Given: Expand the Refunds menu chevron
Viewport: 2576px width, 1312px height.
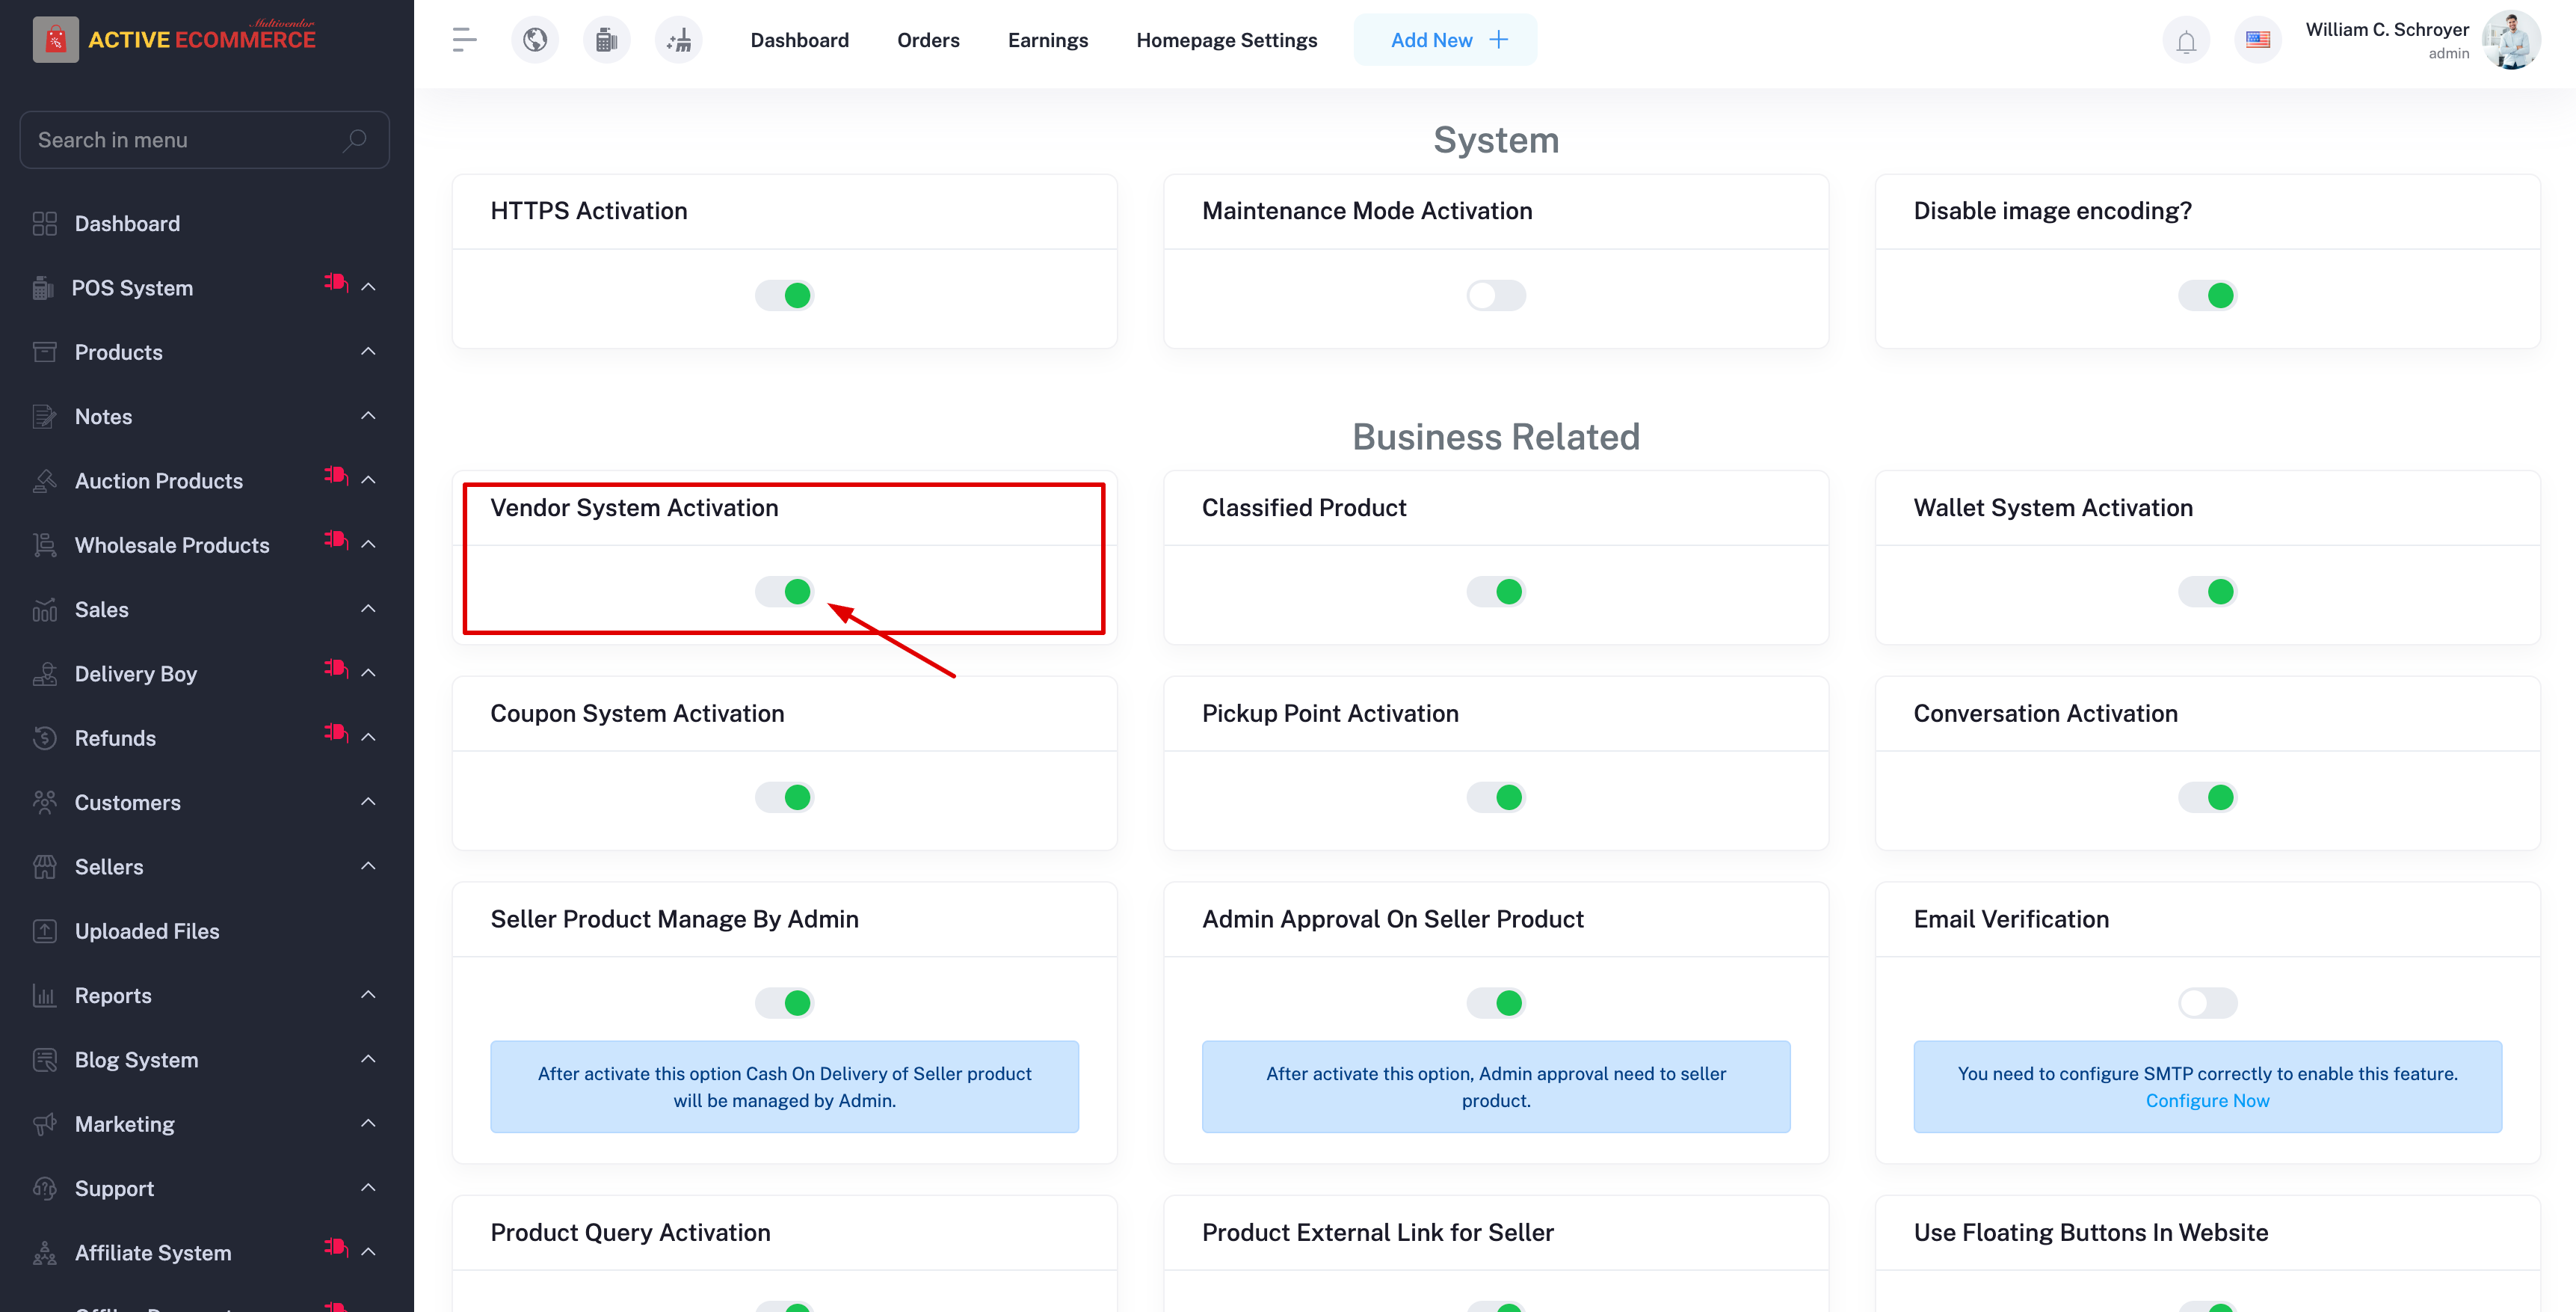Looking at the screenshot, I should 368,738.
